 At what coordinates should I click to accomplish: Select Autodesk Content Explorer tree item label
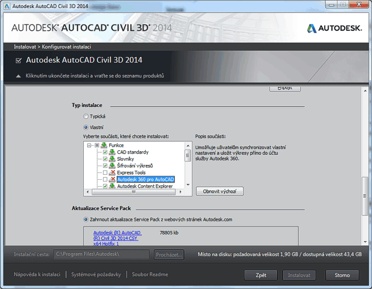tap(145, 186)
